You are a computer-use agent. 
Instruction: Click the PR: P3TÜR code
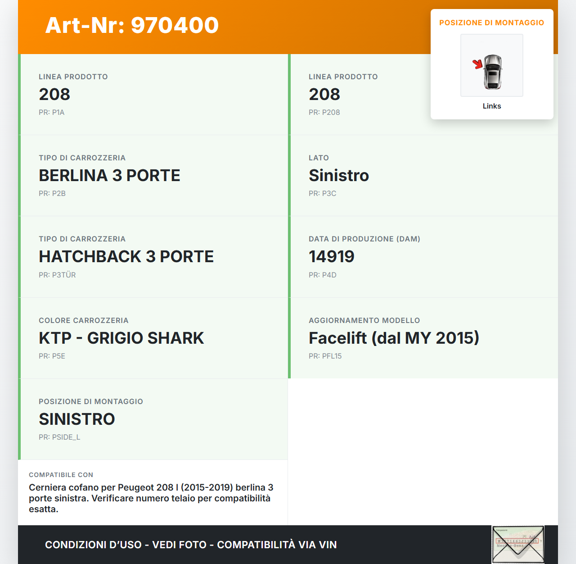(57, 275)
